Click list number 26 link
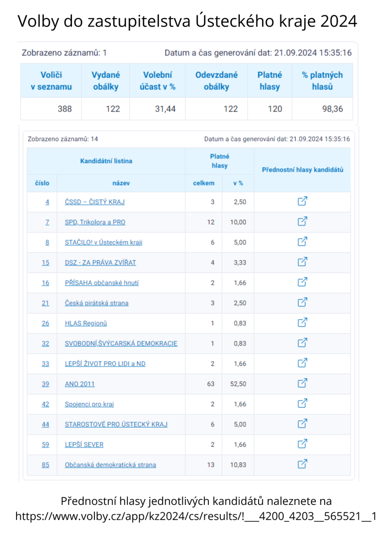Viewport: 386px width, 546px height. pos(46,323)
